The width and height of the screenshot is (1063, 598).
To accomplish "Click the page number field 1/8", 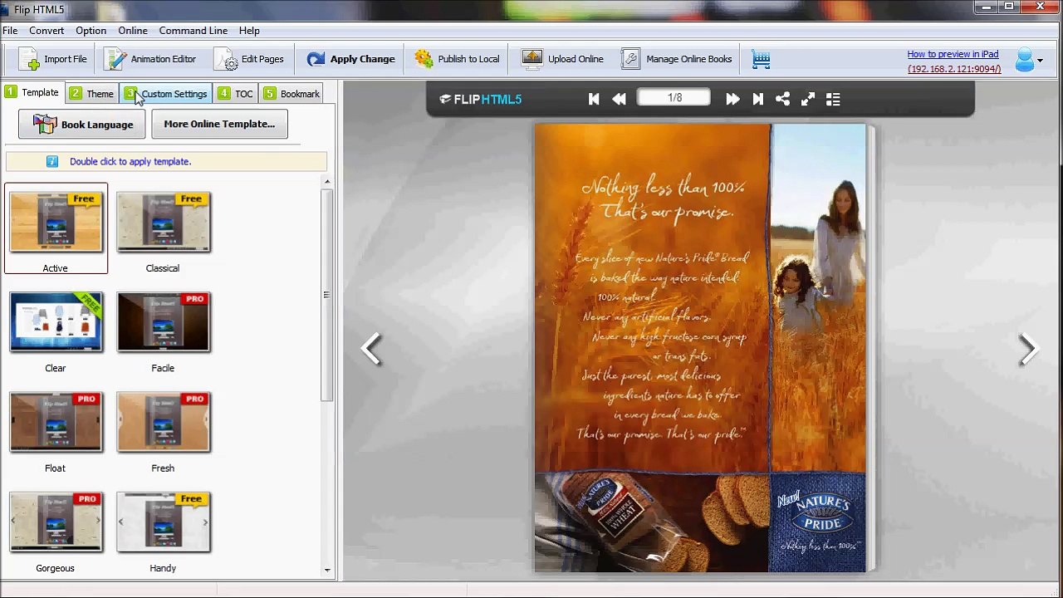I will [674, 98].
